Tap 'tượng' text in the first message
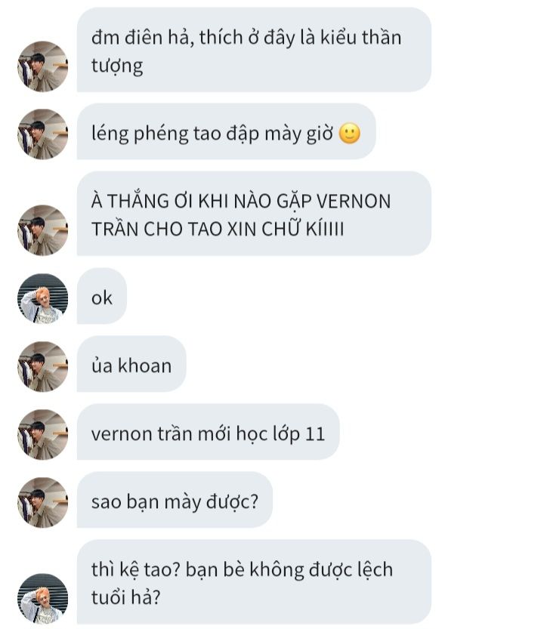 pyautogui.click(x=117, y=66)
